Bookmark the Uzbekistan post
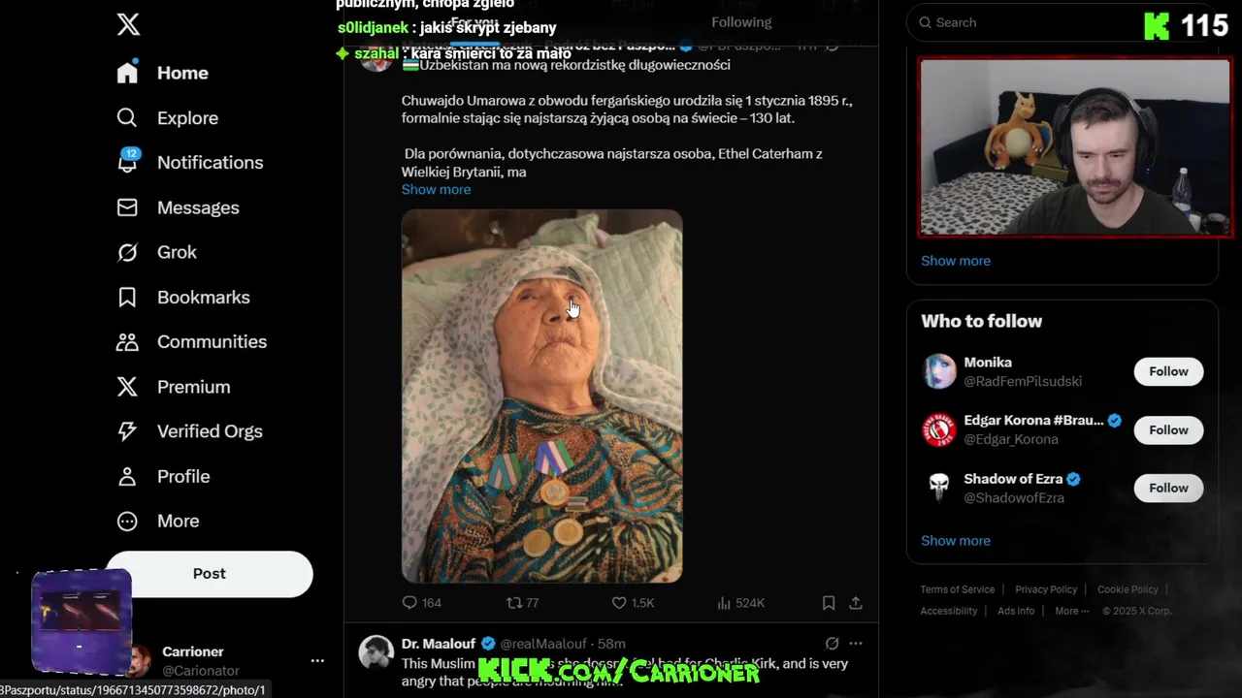1242x698 pixels. [x=829, y=603]
